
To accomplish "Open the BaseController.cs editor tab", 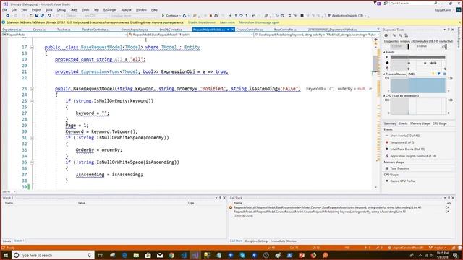I will [285, 30].
